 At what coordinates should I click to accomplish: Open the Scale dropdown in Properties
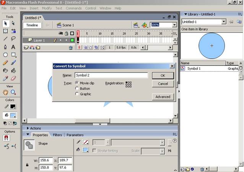tap(162, 151)
